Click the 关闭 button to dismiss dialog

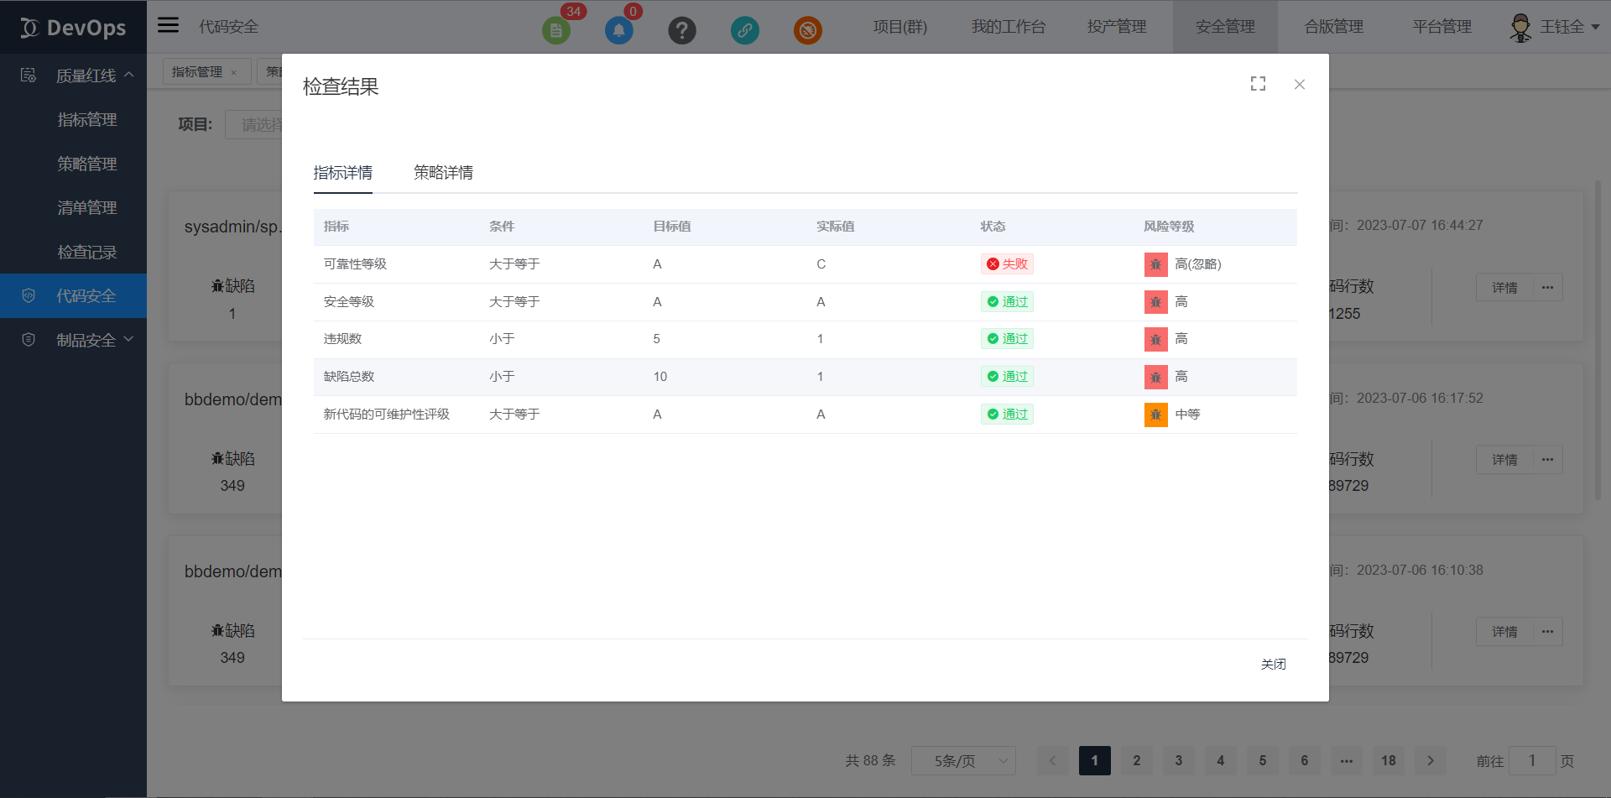point(1274,664)
